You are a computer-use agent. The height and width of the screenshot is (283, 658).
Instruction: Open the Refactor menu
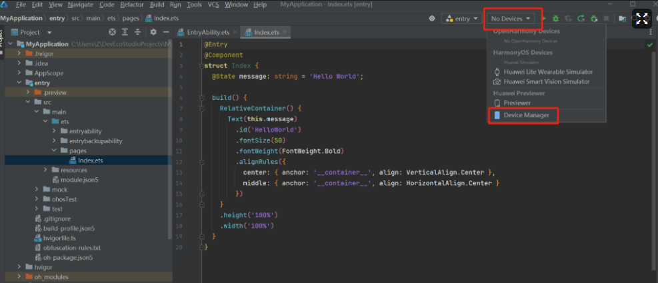click(132, 5)
